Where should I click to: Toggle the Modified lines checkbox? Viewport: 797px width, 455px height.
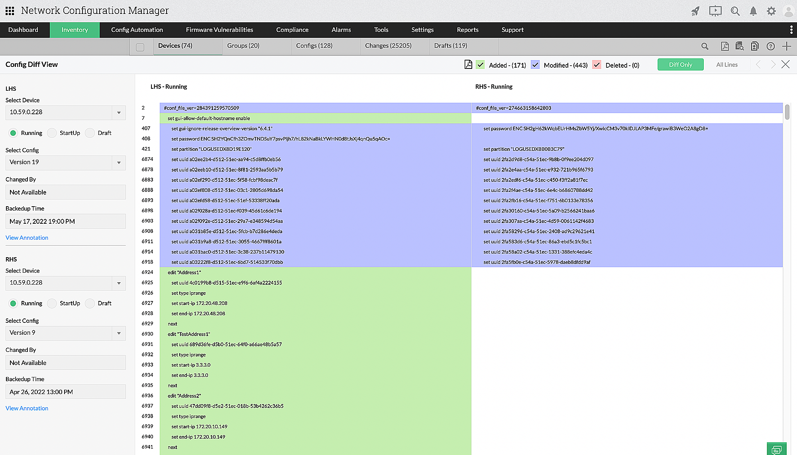[535, 65]
